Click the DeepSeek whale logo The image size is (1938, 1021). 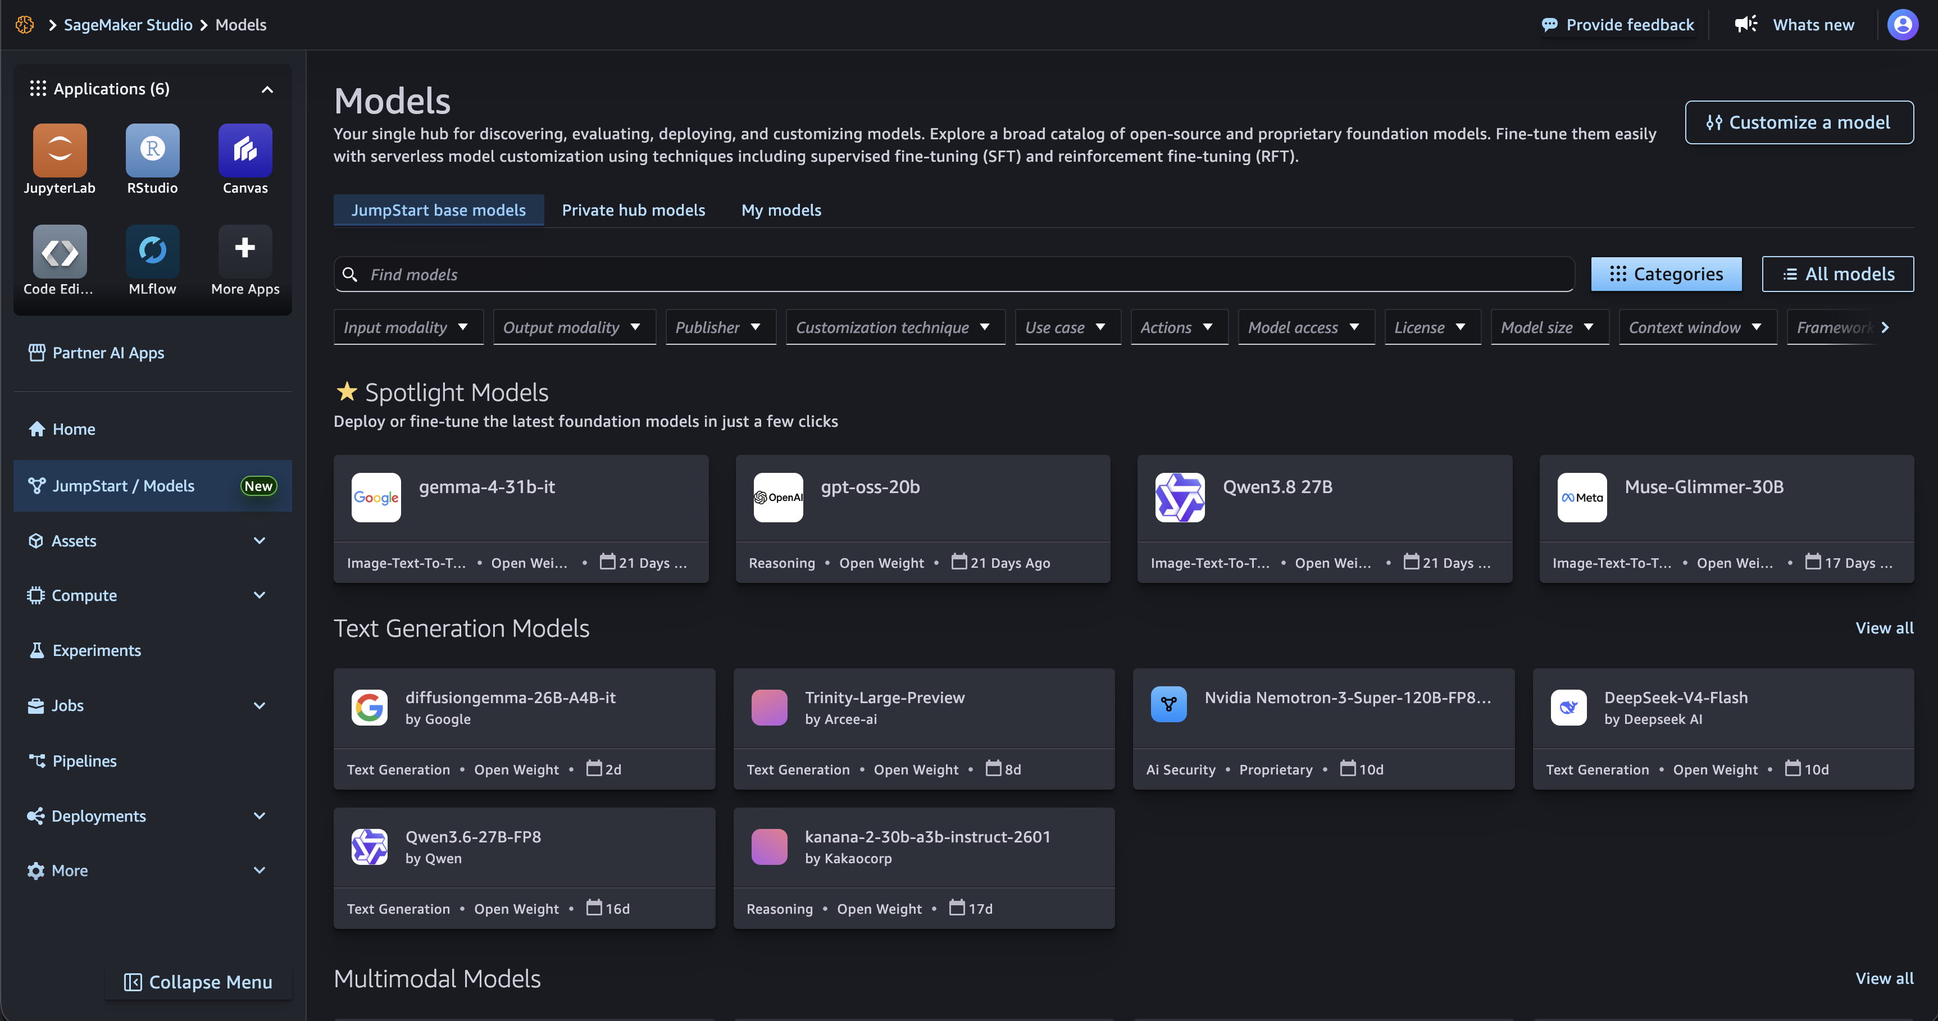[x=1568, y=707]
